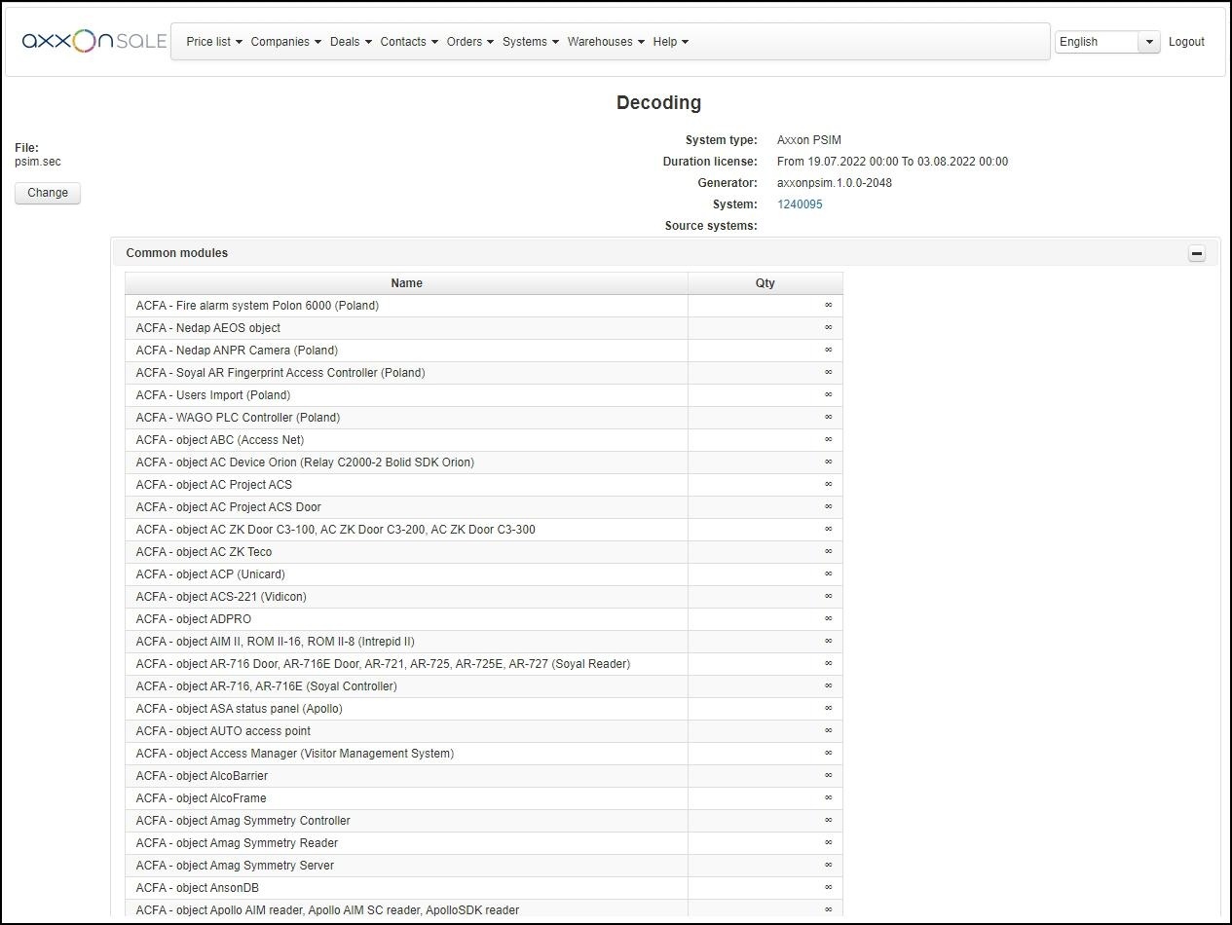Select the object AC Project ACS row
1232x925 pixels.
tap(484, 485)
